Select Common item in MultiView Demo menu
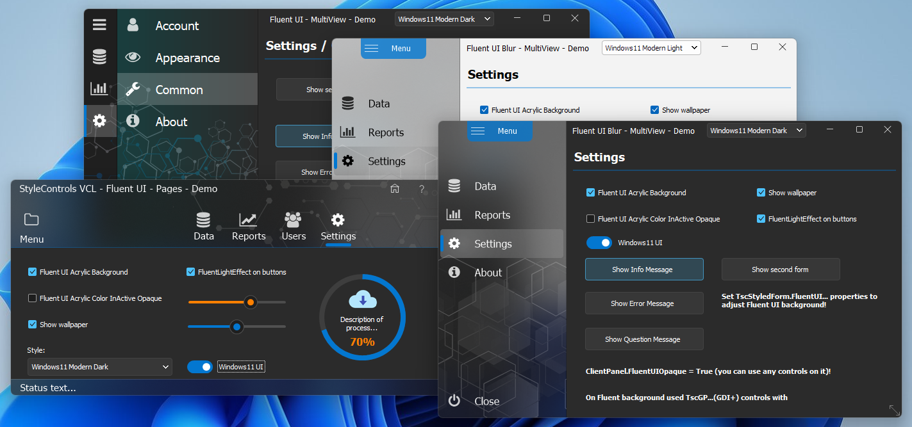Viewport: 912px width, 427px height. [187, 90]
